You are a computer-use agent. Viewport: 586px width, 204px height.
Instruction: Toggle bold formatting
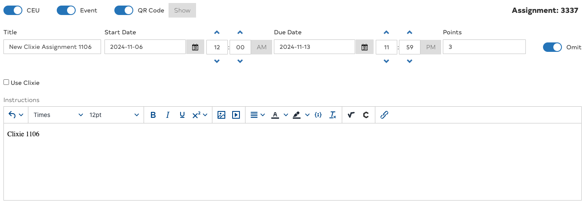coord(153,115)
